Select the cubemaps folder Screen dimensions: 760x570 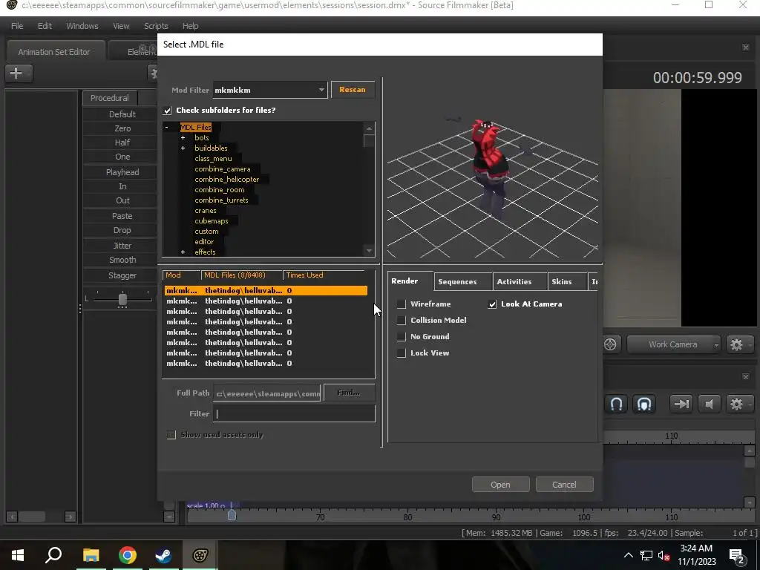212,221
